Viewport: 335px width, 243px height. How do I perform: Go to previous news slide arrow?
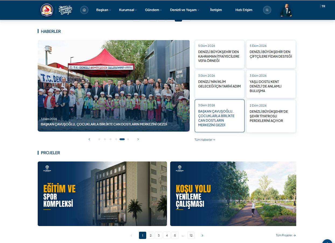pyautogui.click(x=89, y=139)
